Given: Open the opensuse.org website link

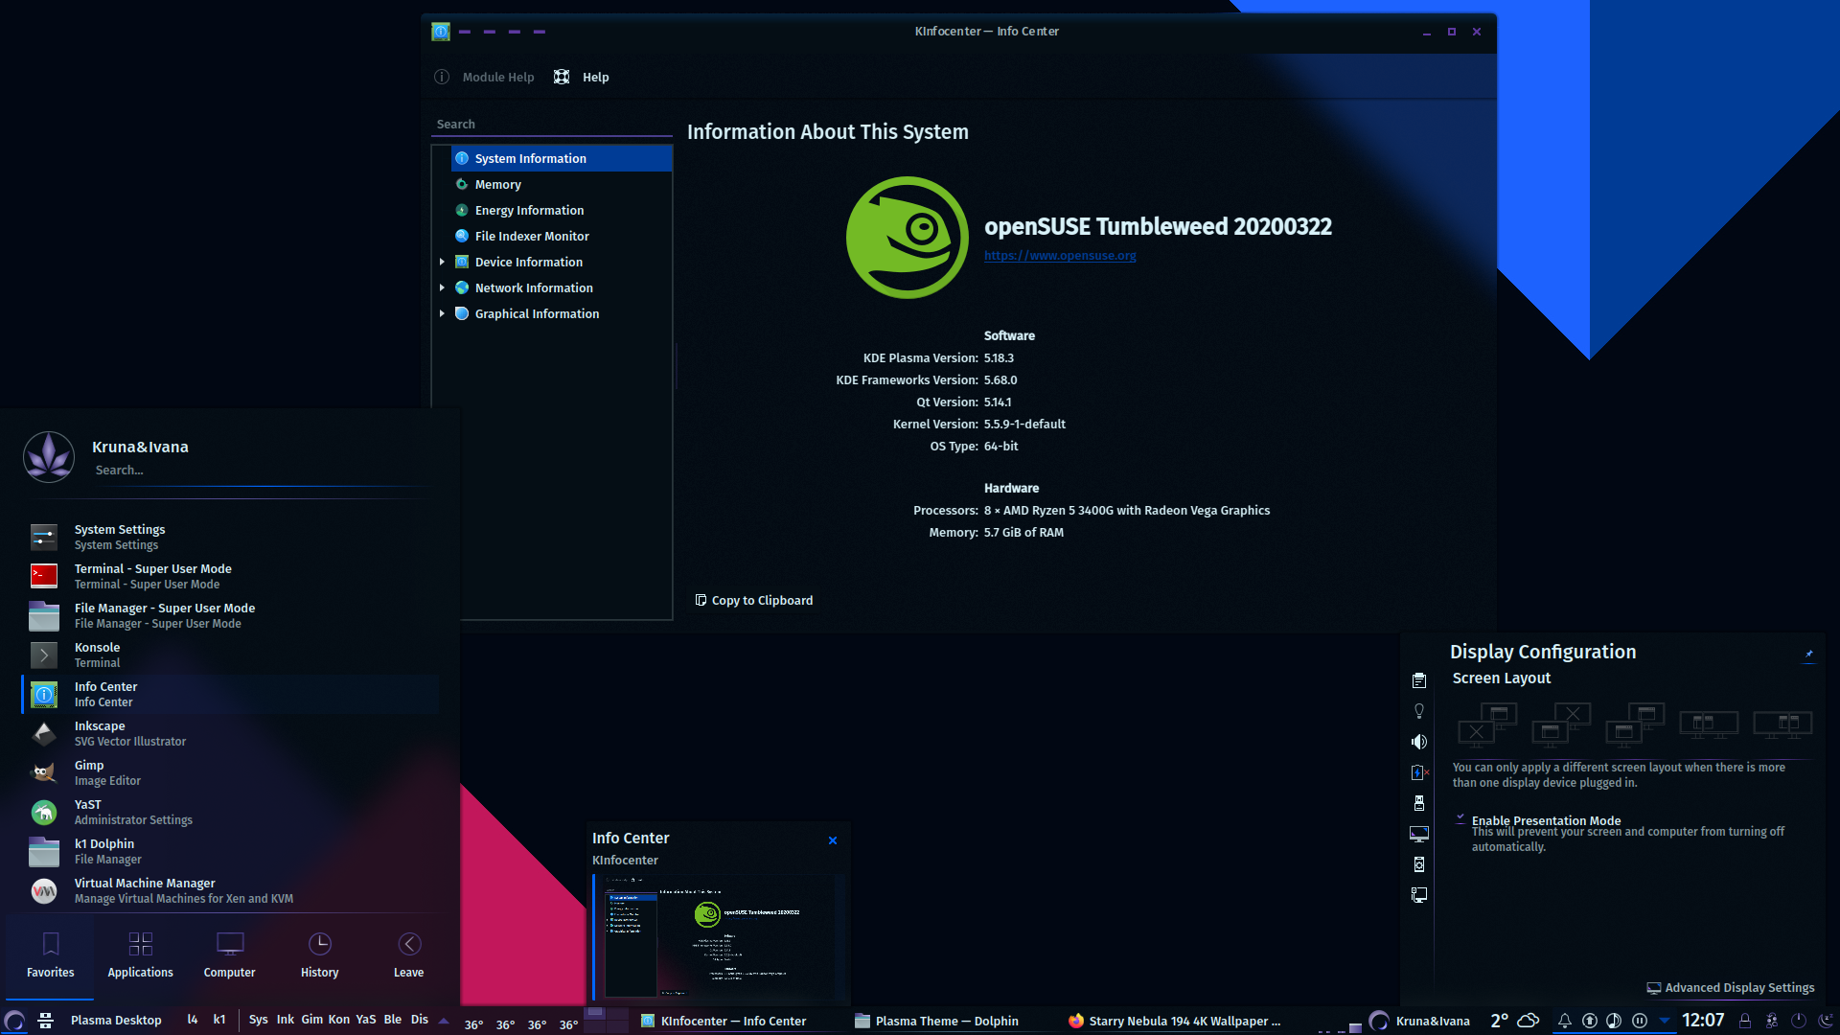Looking at the screenshot, I should [1060, 256].
